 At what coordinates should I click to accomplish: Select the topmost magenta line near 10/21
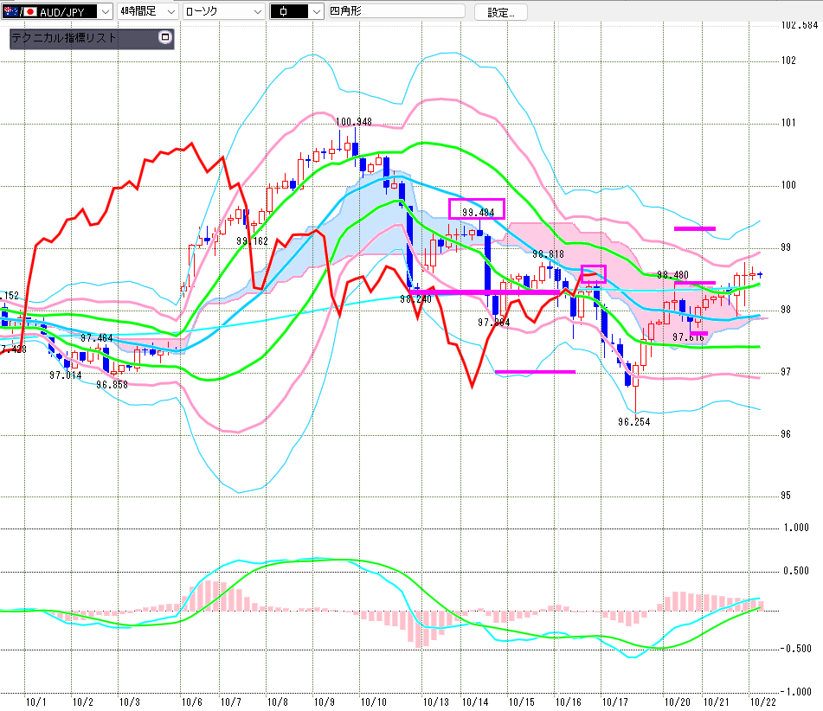click(695, 228)
